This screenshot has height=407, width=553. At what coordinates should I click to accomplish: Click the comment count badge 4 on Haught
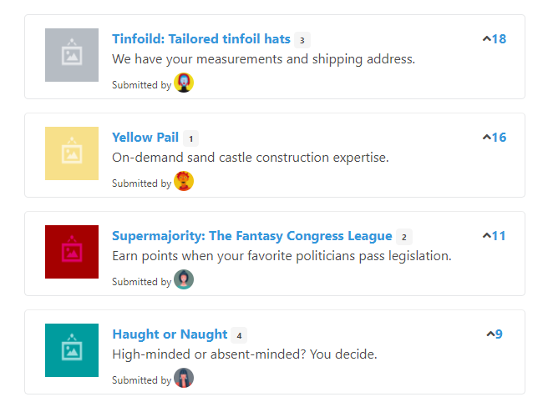tap(239, 335)
